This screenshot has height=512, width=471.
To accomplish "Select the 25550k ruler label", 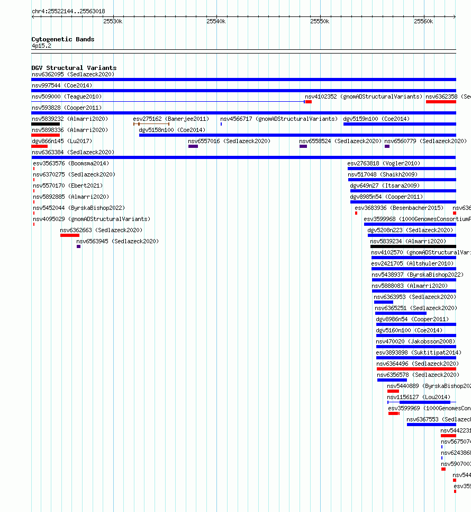I will [x=320, y=22].
